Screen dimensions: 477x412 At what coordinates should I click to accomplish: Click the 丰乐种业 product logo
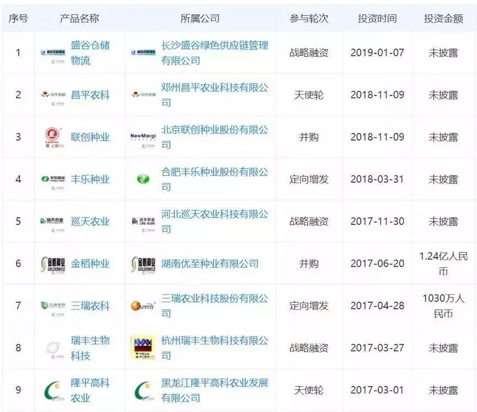pos(53,179)
